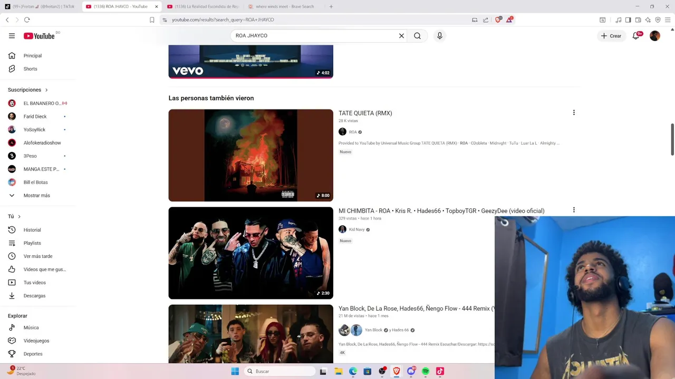This screenshot has width=675, height=379.
Task: Open Yan Block channel link
Action: (373, 330)
